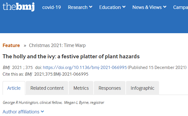Click the Author affiliations chevron icon
This screenshot has height=116, width=188.
[x=43, y=112]
